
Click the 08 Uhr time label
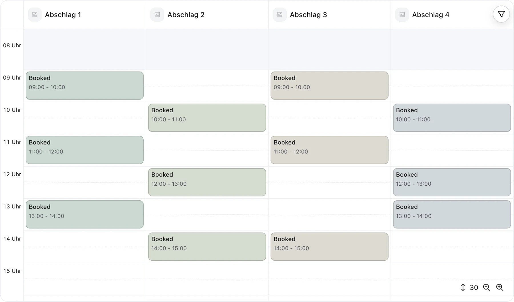click(x=12, y=45)
